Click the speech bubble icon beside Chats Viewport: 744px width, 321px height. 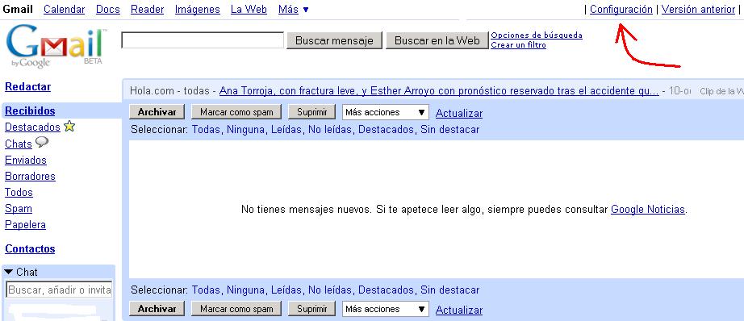(x=42, y=142)
